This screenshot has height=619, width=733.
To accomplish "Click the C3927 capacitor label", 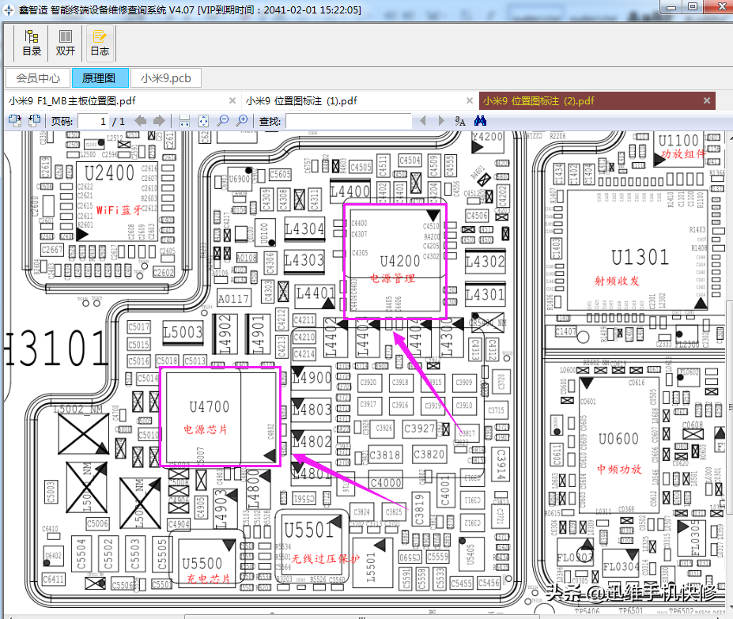I will [x=419, y=428].
